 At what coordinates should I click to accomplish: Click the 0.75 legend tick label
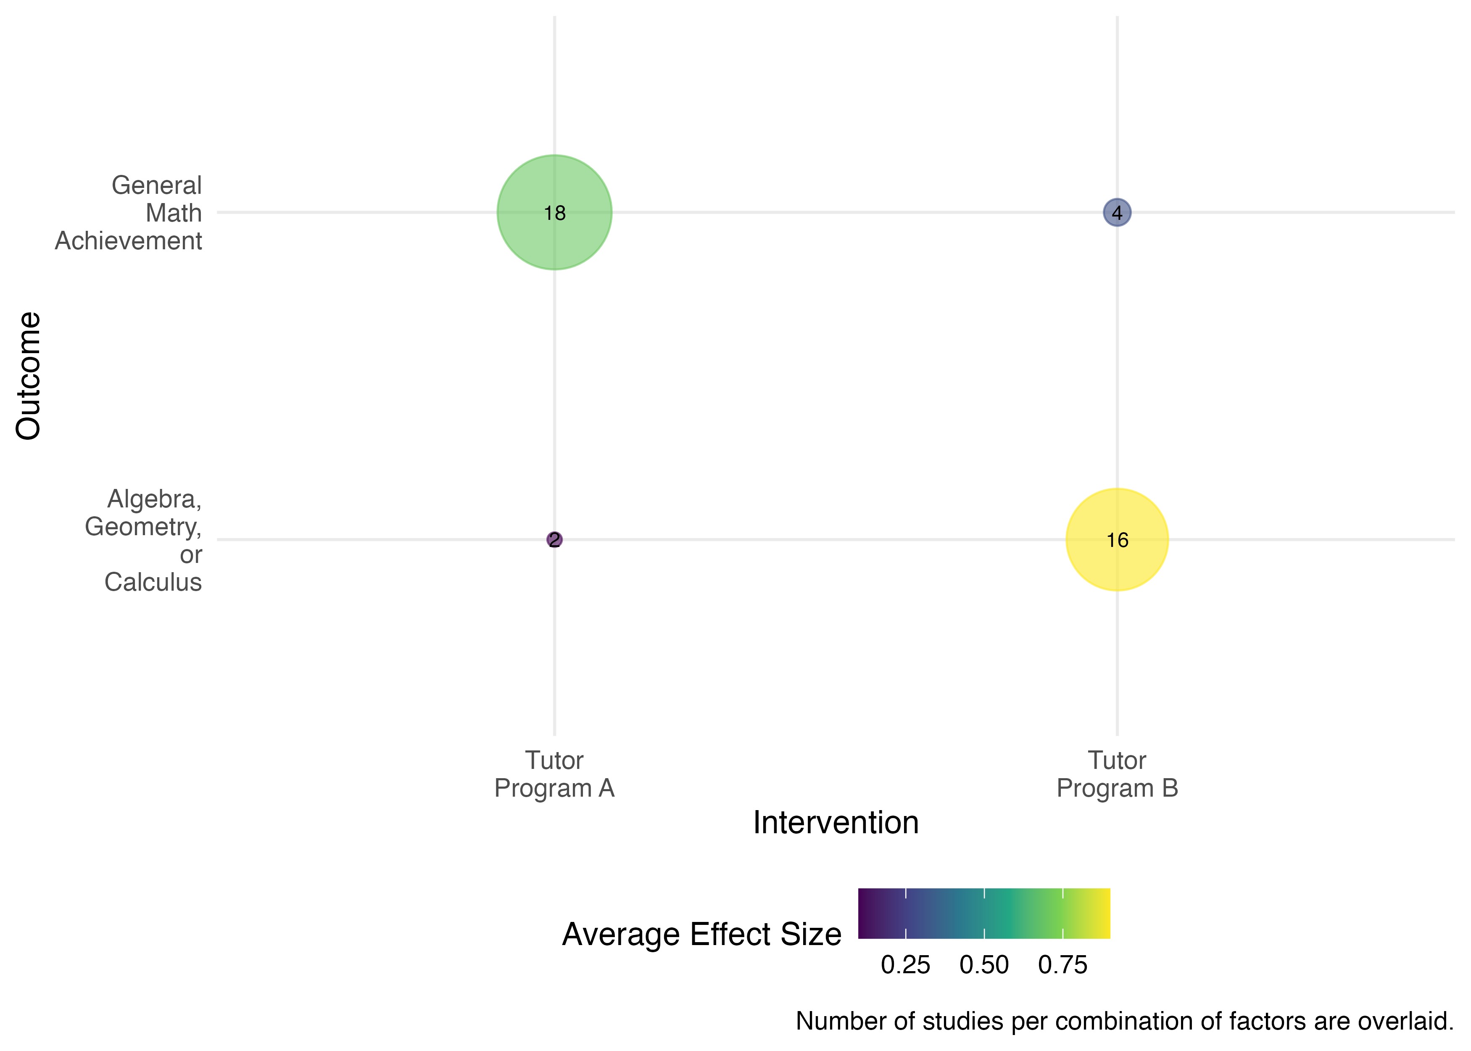[1063, 965]
